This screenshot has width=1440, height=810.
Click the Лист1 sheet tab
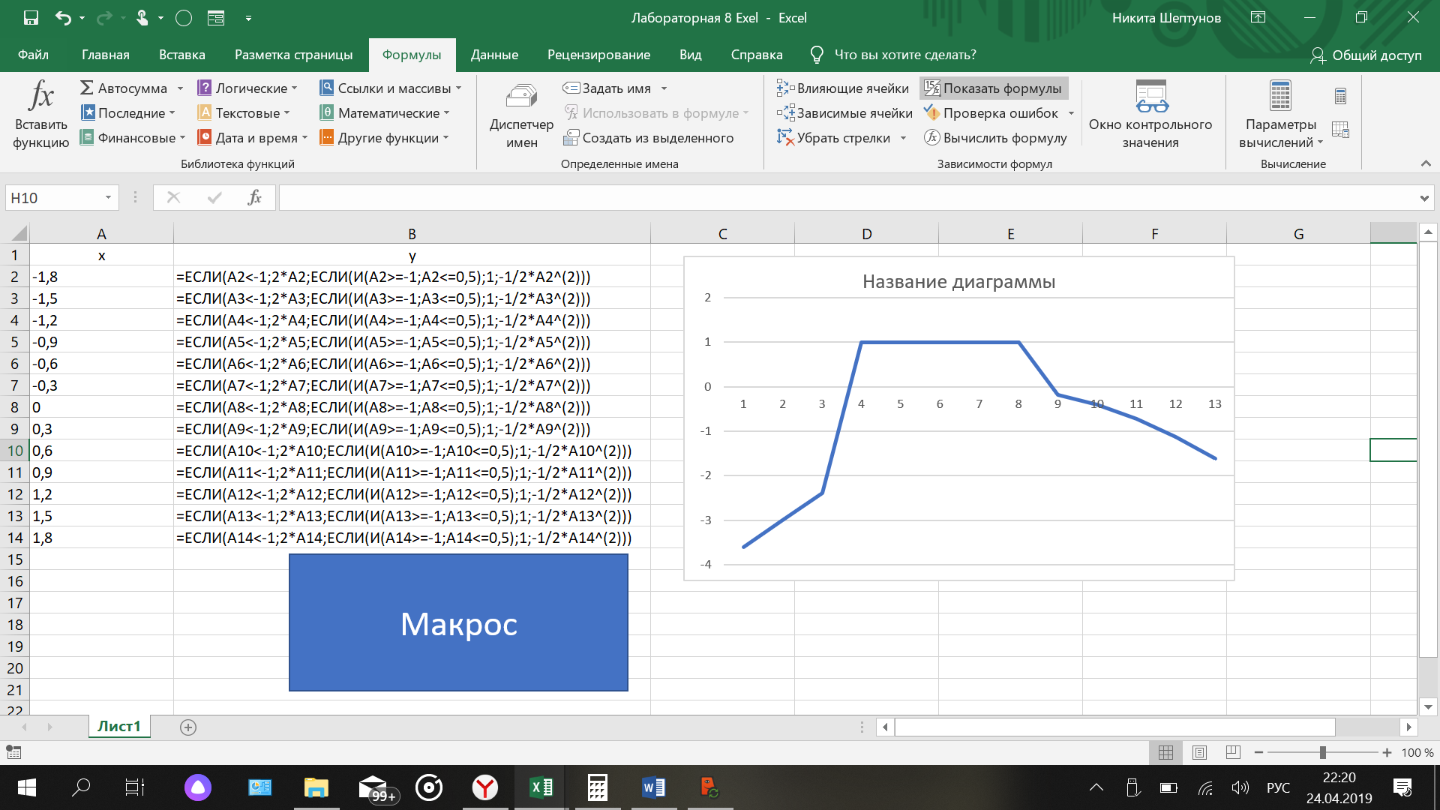click(x=119, y=726)
